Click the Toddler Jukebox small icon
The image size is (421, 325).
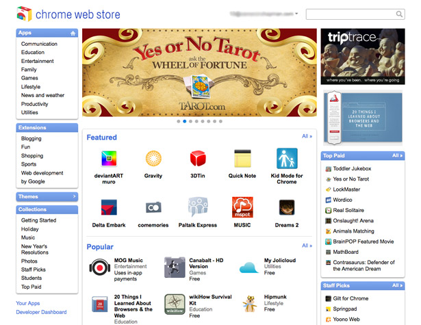[x=328, y=169]
